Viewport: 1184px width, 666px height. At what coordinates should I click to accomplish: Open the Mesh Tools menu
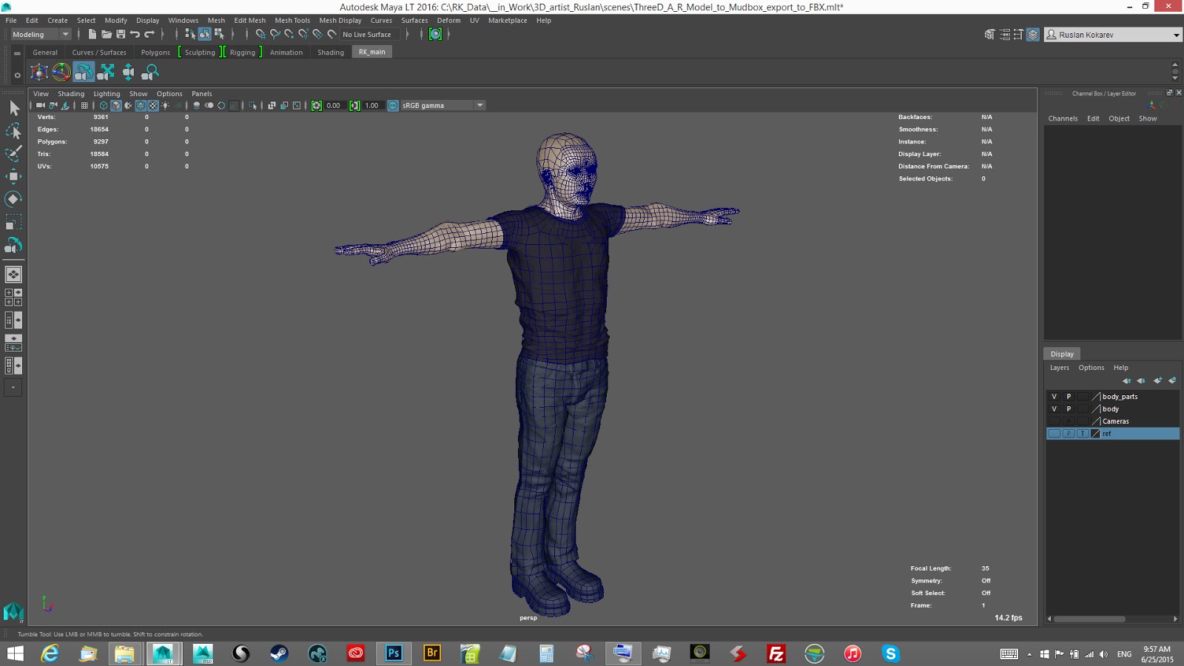tap(292, 20)
